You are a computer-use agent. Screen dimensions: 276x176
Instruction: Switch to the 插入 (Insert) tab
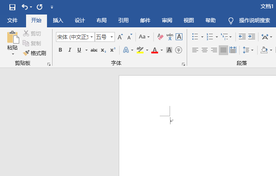tap(58, 20)
